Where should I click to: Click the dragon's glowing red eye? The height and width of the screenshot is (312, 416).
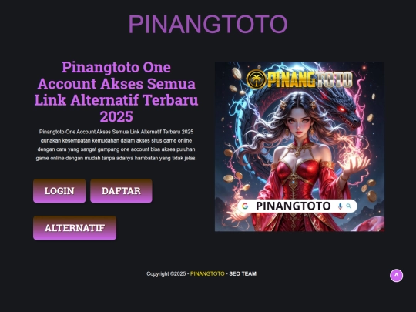341,109
